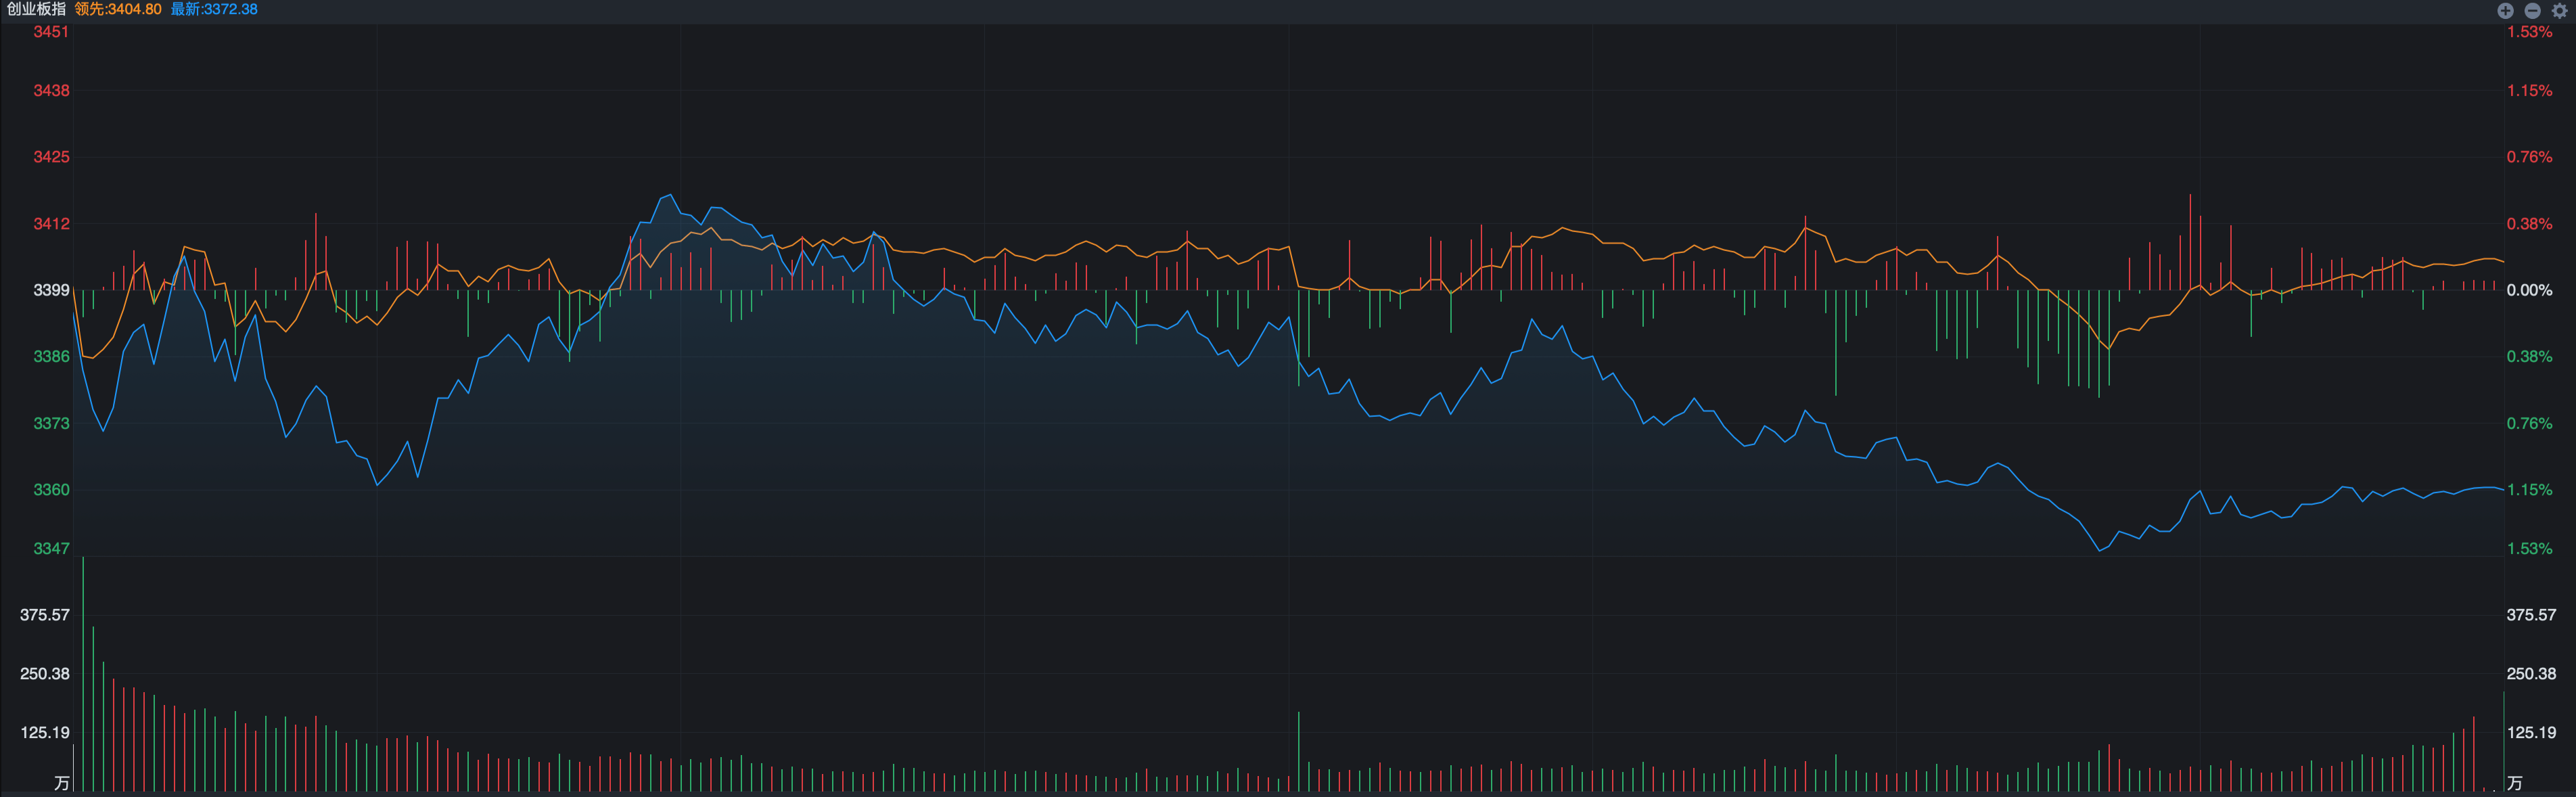Image resolution: width=2576 pixels, height=797 pixels.
Task: Click the green 1.15% percent label
Action: (x=2529, y=489)
